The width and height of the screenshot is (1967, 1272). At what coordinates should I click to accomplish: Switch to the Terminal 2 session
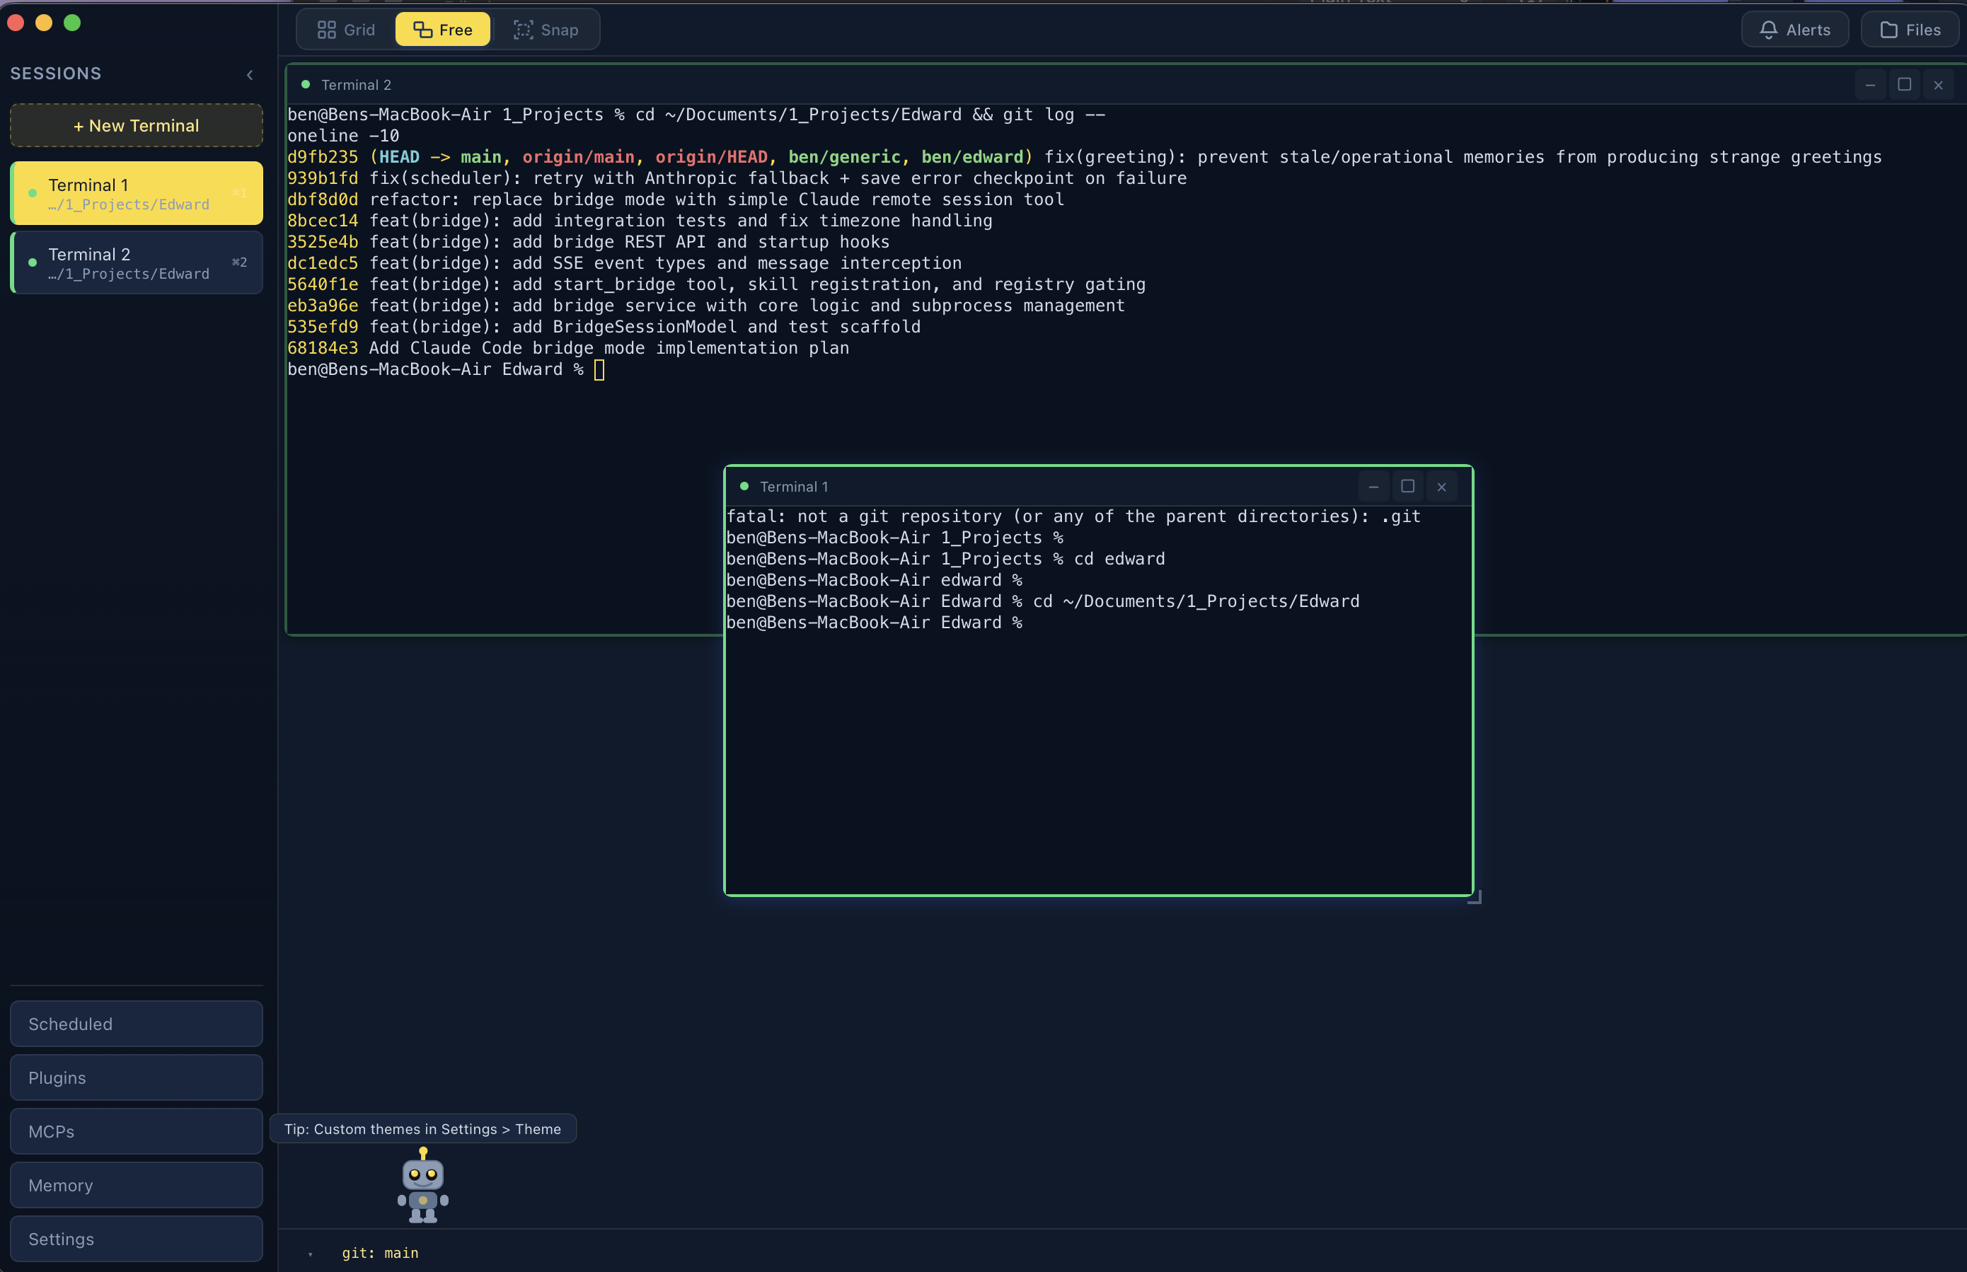[x=137, y=262]
